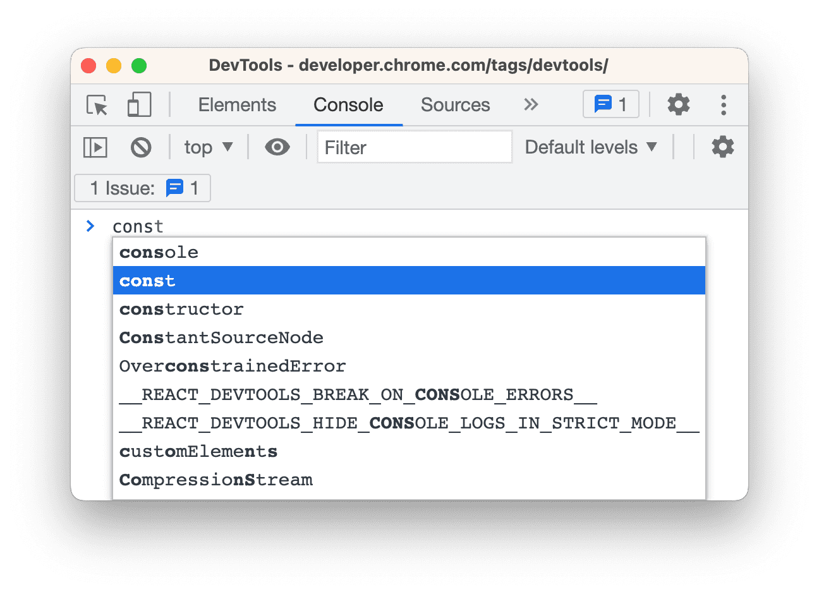Open the JavaScript context dropdown labeled top
The width and height of the screenshot is (819, 594).
click(x=209, y=147)
